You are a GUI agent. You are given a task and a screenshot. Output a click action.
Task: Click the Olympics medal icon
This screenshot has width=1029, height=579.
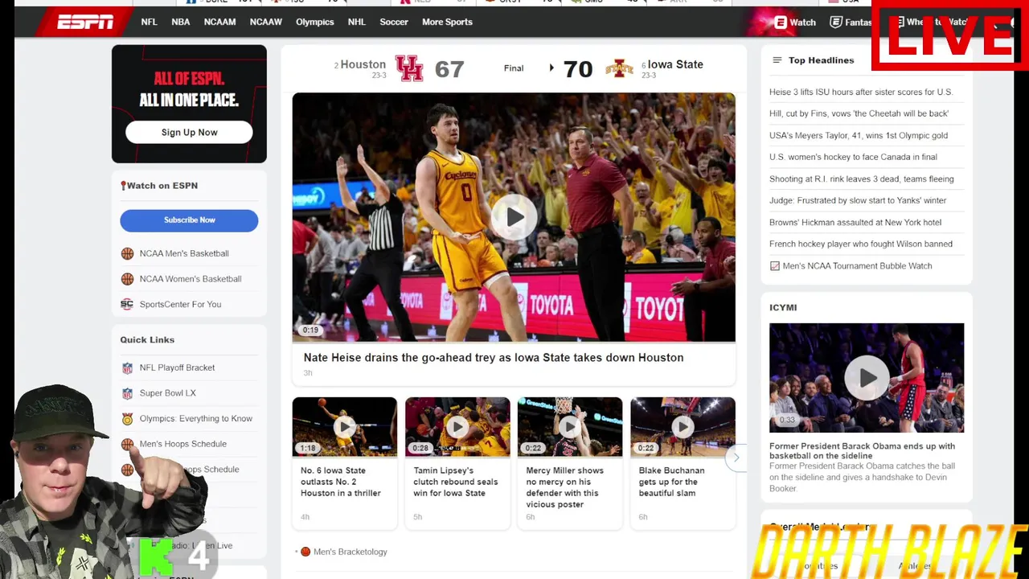coord(127,419)
